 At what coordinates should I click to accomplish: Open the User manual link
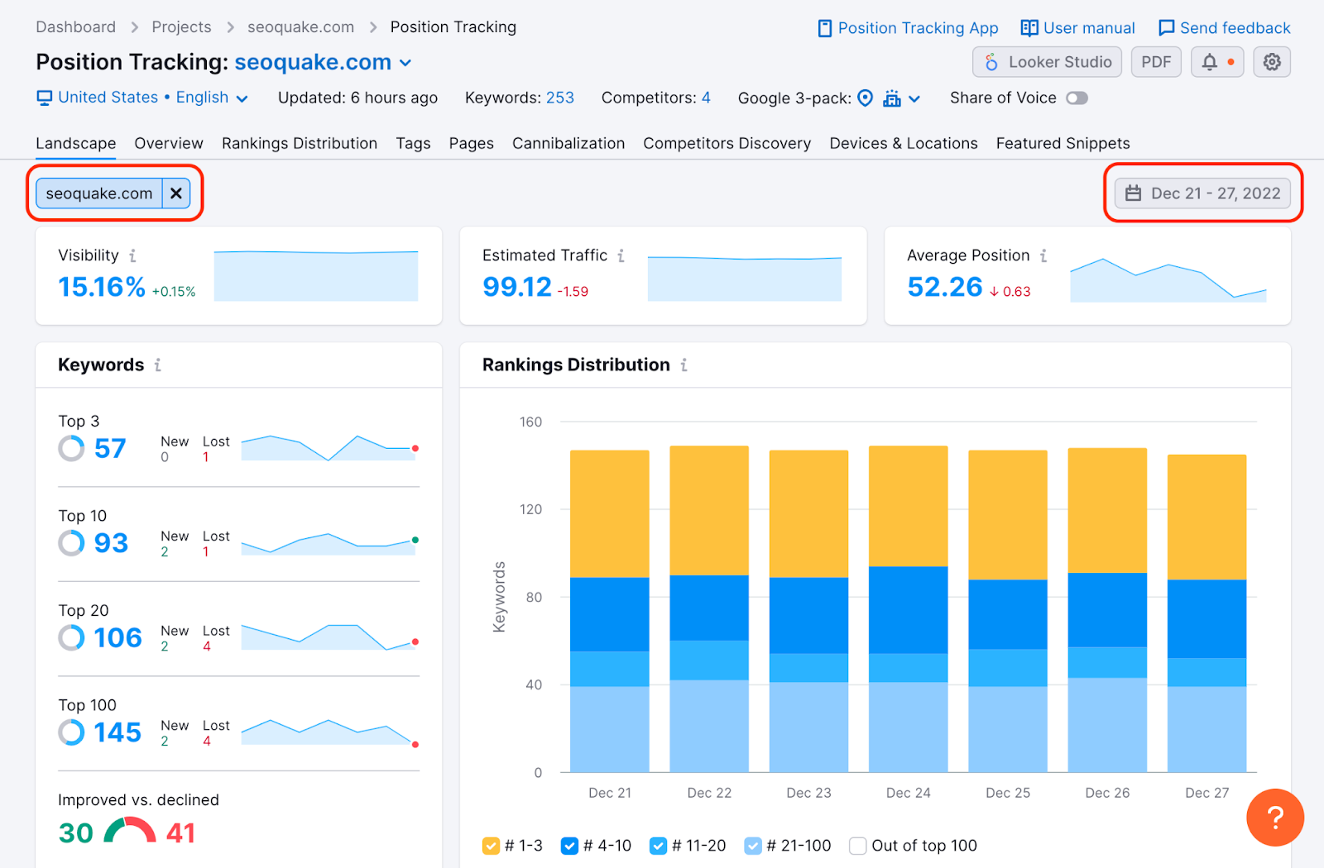pos(1077,28)
